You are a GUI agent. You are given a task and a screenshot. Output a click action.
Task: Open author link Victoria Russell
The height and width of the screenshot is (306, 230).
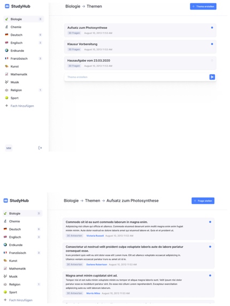[x=95, y=236]
